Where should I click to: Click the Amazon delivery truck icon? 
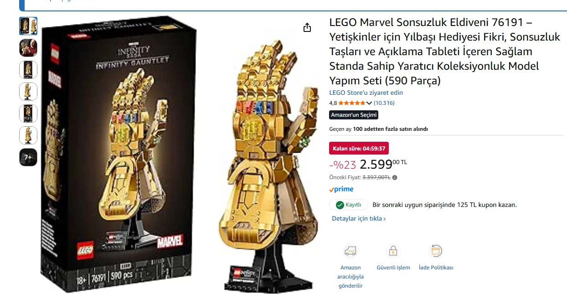click(x=351, y=251)
